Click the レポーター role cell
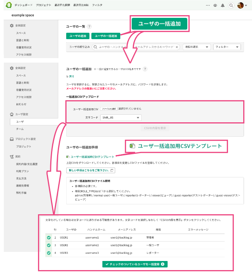This screenshot has width=252, height=272. pos(153,253)
